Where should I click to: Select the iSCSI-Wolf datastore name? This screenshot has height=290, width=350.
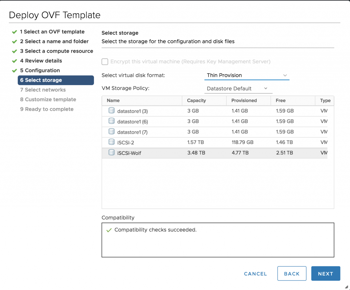click(x=129, y=153)
